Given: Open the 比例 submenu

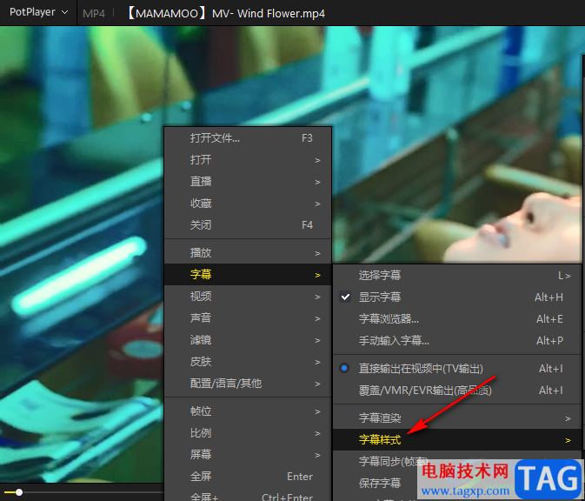Looking at the screenshot, I should tap(248, 433).
